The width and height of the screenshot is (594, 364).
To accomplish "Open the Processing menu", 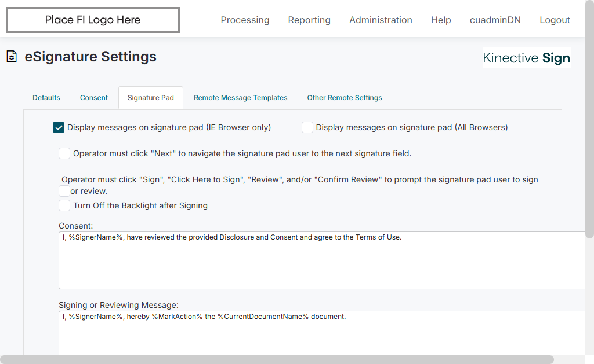I will click(245, 20).
